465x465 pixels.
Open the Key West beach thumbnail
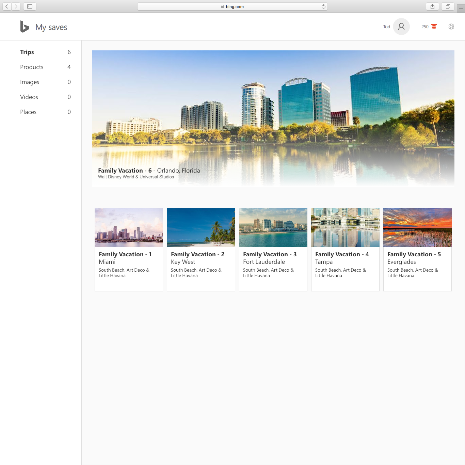pos(201,227)
